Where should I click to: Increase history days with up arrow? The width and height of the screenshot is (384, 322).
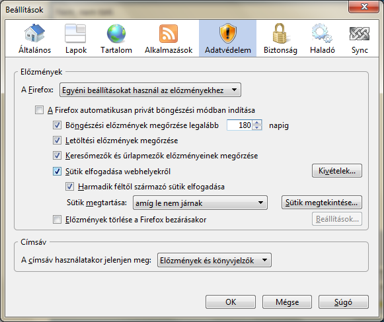coord(257,123)
